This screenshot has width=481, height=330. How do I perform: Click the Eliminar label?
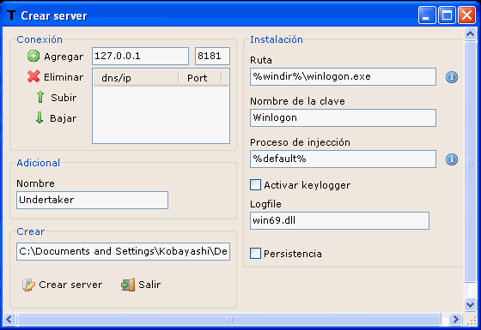(64, 77)
